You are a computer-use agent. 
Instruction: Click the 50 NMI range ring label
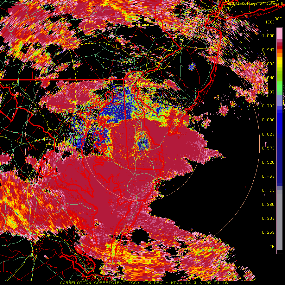click(x=142, y=84)
